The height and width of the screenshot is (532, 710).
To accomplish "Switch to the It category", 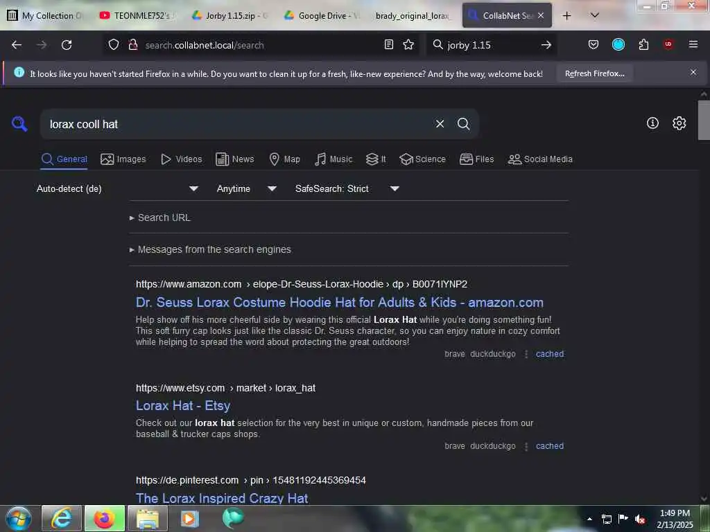I will pos(375,159).
